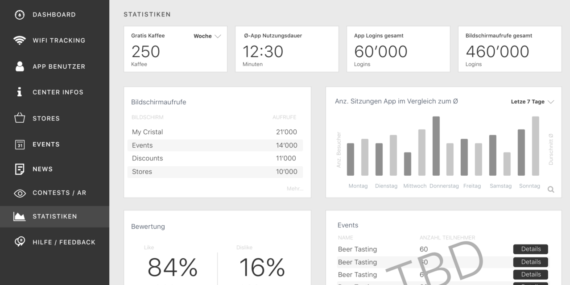Screen dimensions: 570x285
Task: Click the 250 Kaffee value
Action: (145, 52)
